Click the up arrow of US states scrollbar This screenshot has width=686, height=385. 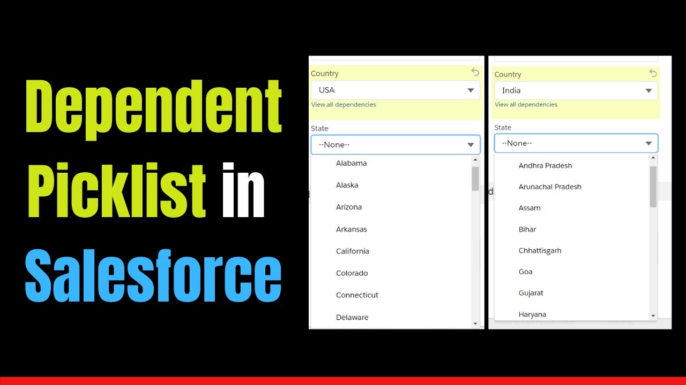coord(475,160)
